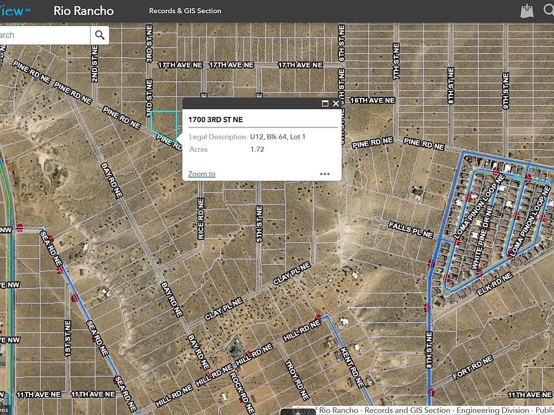This screenshot has height=415, width=554.
Task: Click the "Rio Rancho" header title
Action: point(84,11)
